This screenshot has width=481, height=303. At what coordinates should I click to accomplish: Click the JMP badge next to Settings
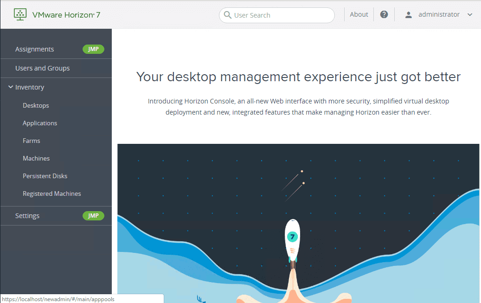pyautogui.click(x=93, y=215)
